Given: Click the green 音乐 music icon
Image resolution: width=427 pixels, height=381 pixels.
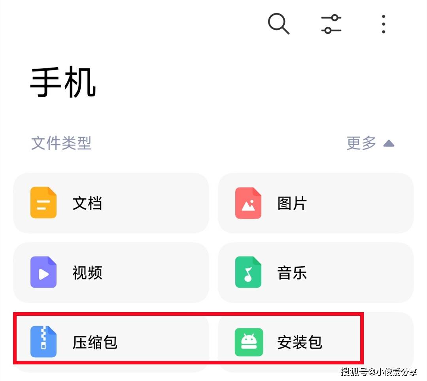Looking at the screenshot, I should tap(248, 272).
